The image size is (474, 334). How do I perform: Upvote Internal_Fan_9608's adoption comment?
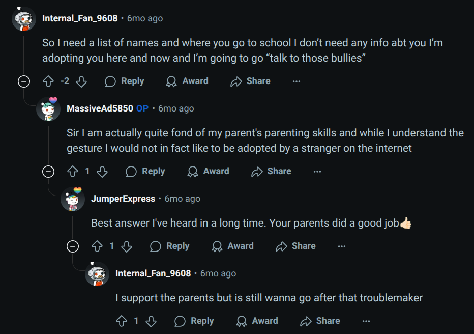48,81
